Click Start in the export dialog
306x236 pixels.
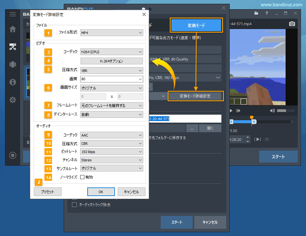coord(176,222)
